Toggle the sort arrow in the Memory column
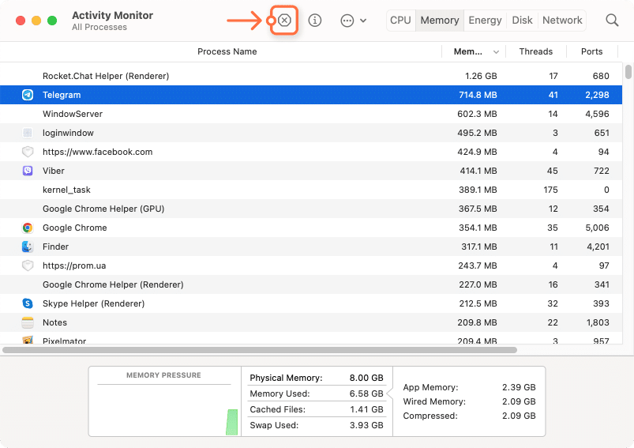The image size is (634, 448). pos(496,52)
